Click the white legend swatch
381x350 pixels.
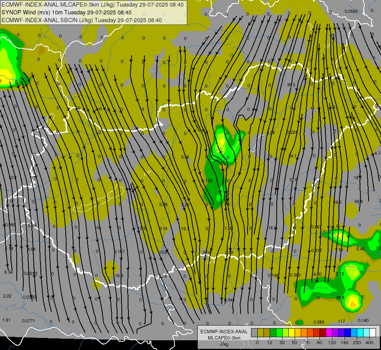373,332
